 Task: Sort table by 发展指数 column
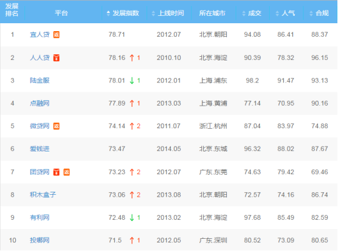tap(123, 13)
